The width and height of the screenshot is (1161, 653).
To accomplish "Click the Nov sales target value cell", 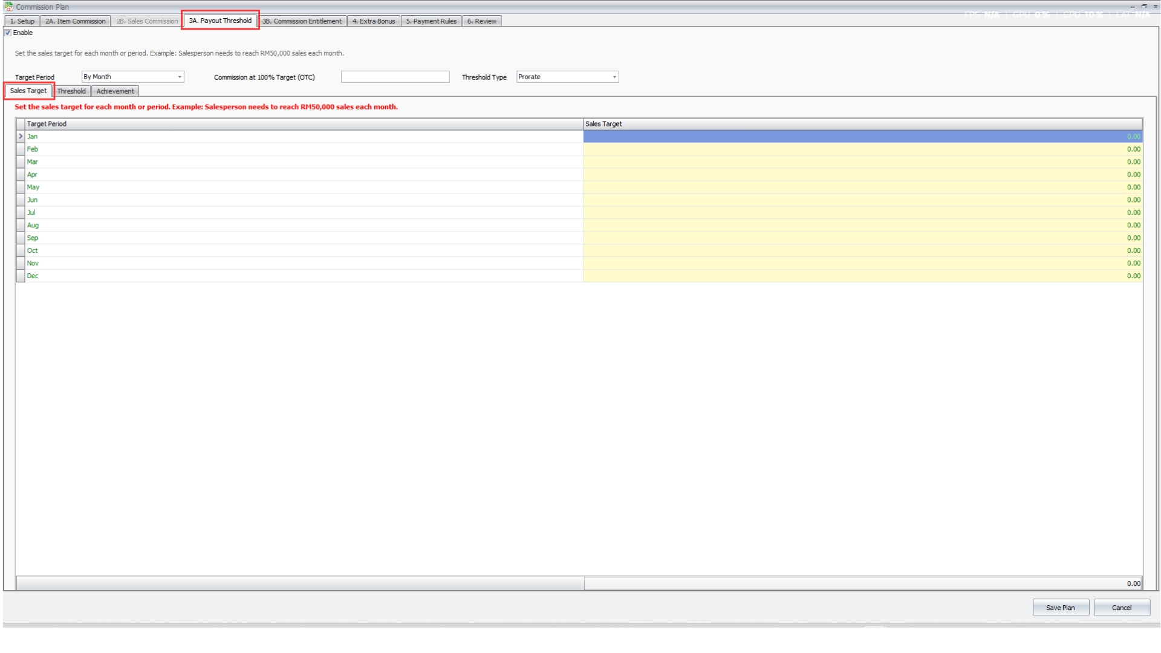I will [x=863, y=264].
